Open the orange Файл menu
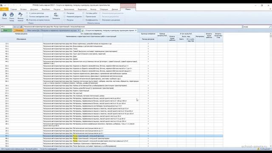Screen dimensions: 272x153 point(4,9)
